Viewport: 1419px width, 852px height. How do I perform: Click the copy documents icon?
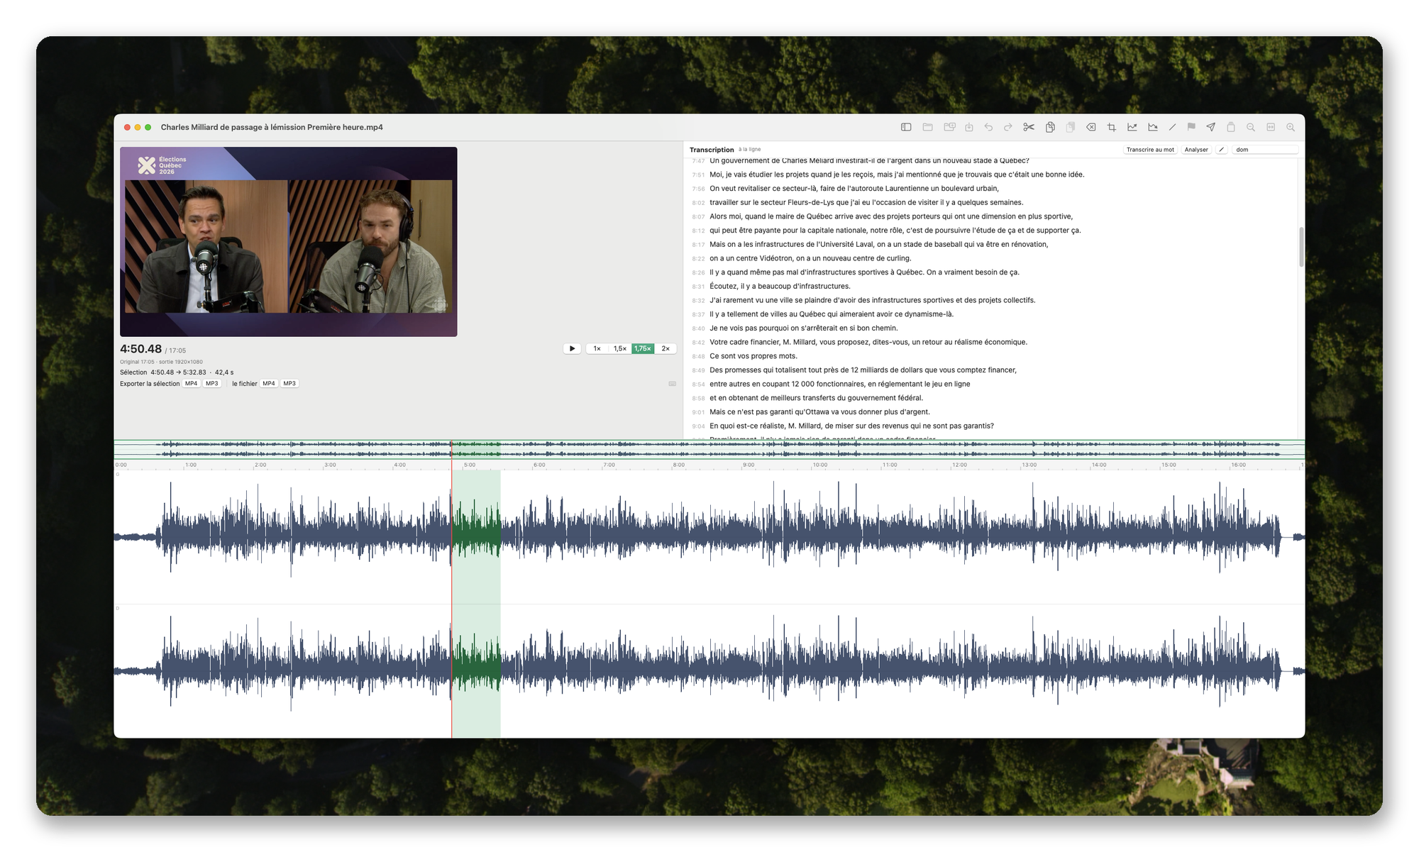pos(1050,128)
